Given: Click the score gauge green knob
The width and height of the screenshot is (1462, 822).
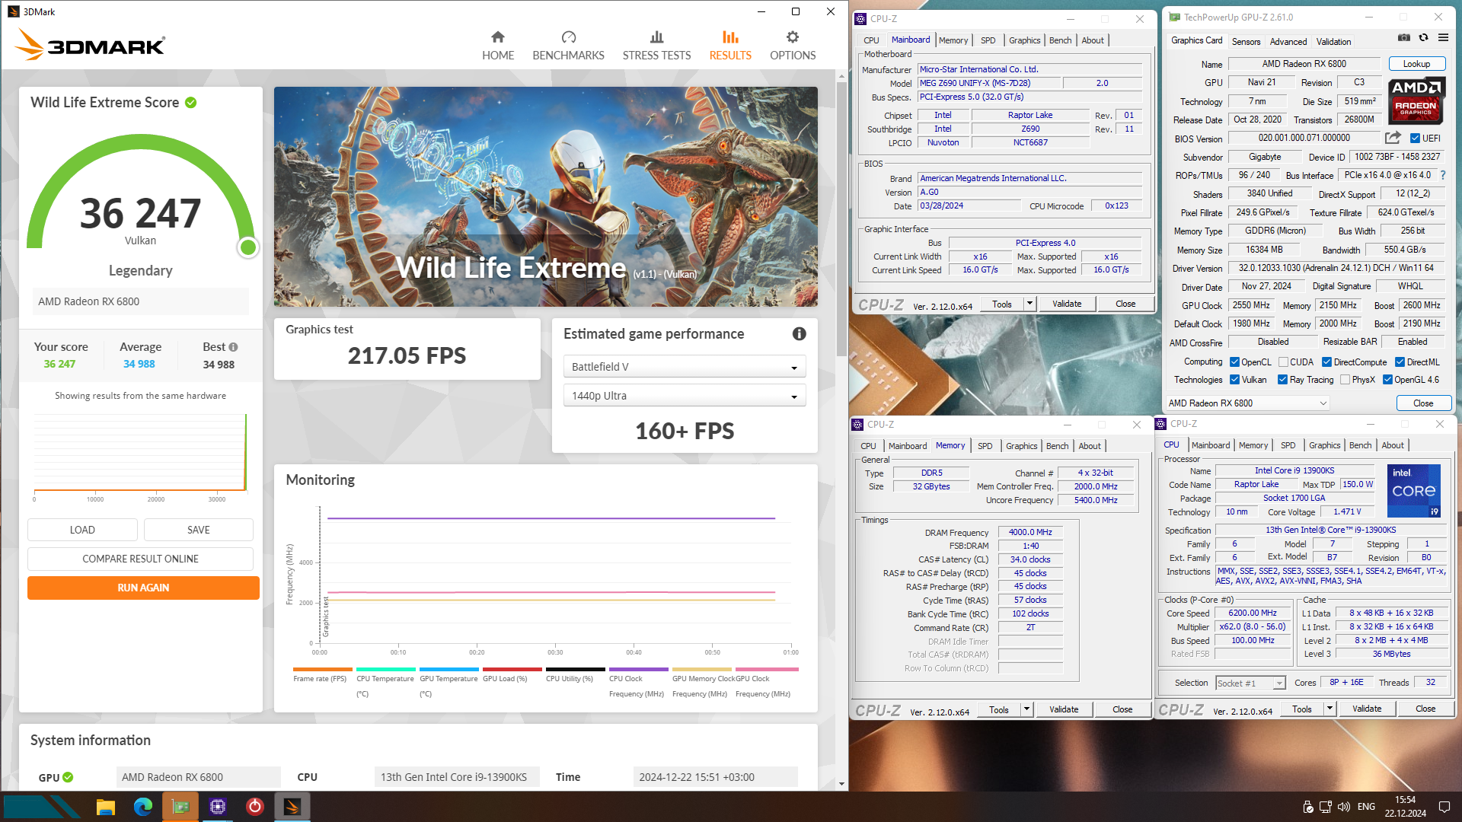Looking at the screenshot, I should tap(247, 247).
